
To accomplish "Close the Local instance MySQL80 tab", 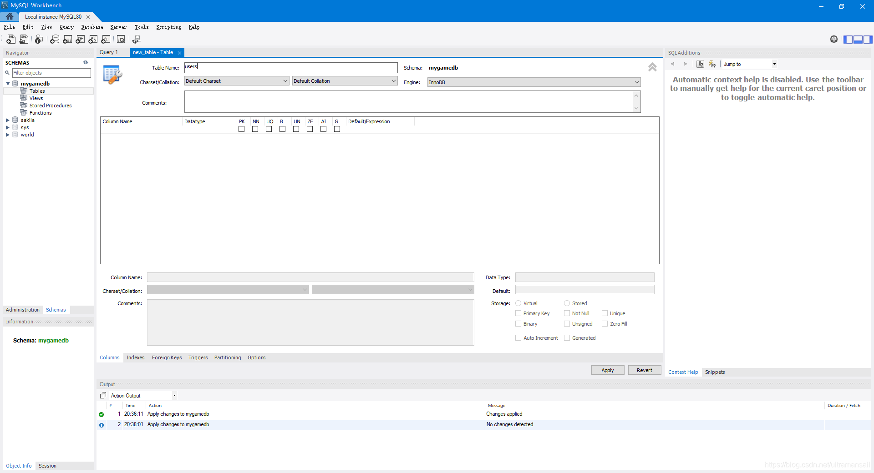I will click(88, 17).
